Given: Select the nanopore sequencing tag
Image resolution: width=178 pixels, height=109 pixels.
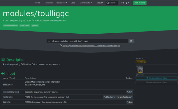Looking at the screenshot, I should [10, 26].
